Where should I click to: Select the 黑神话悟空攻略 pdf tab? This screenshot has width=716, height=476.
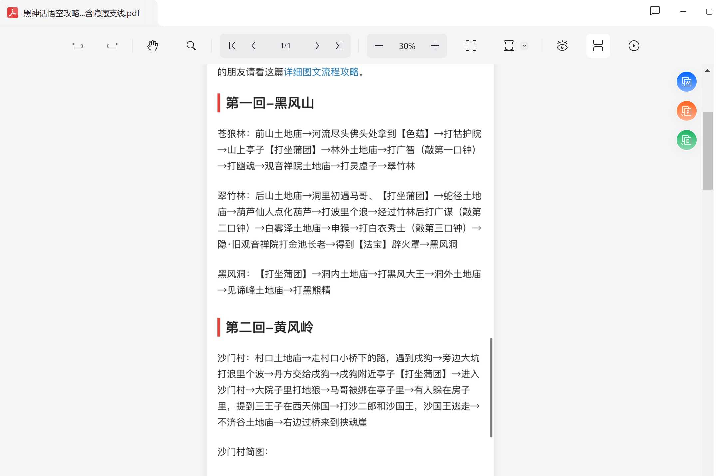coord(79,13)
